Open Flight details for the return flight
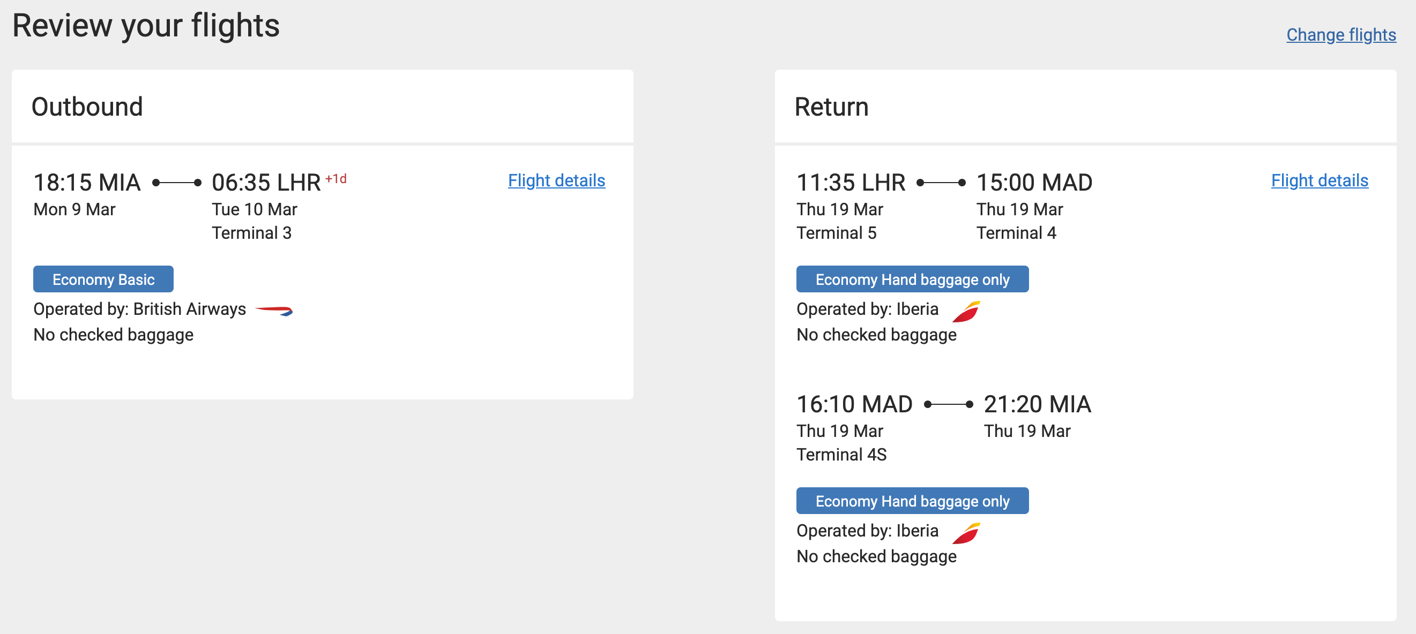Viewport: 1416px width, 634px height. [1318, 180]
